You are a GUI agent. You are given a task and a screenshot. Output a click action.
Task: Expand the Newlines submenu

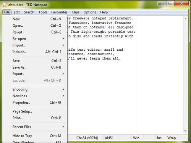pos(39,96)
